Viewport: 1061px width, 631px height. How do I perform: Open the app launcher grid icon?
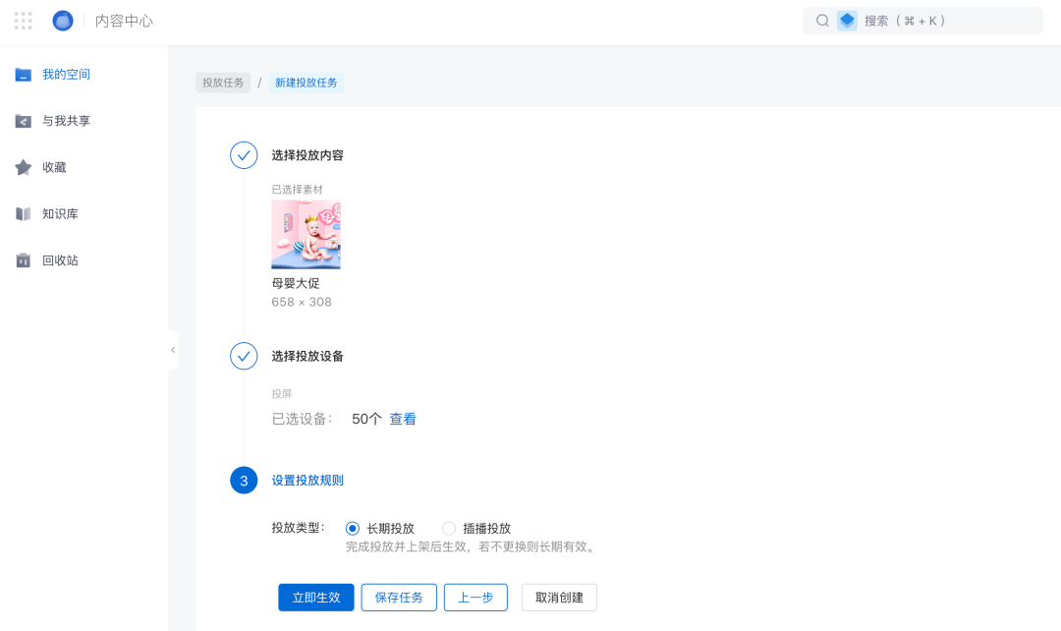pyautogui.click(x=23, y=21)
